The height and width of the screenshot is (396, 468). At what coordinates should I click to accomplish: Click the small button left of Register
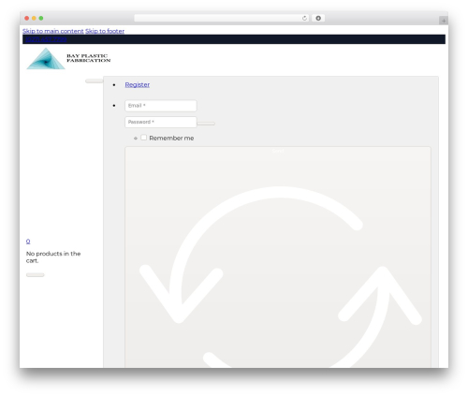[95, 81]
